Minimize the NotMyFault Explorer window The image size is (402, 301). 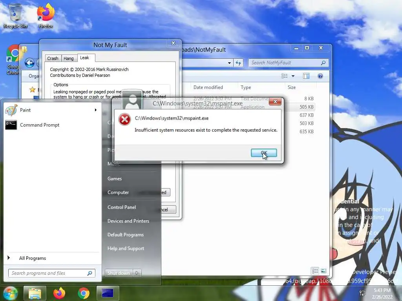click(x=296, y=48)
